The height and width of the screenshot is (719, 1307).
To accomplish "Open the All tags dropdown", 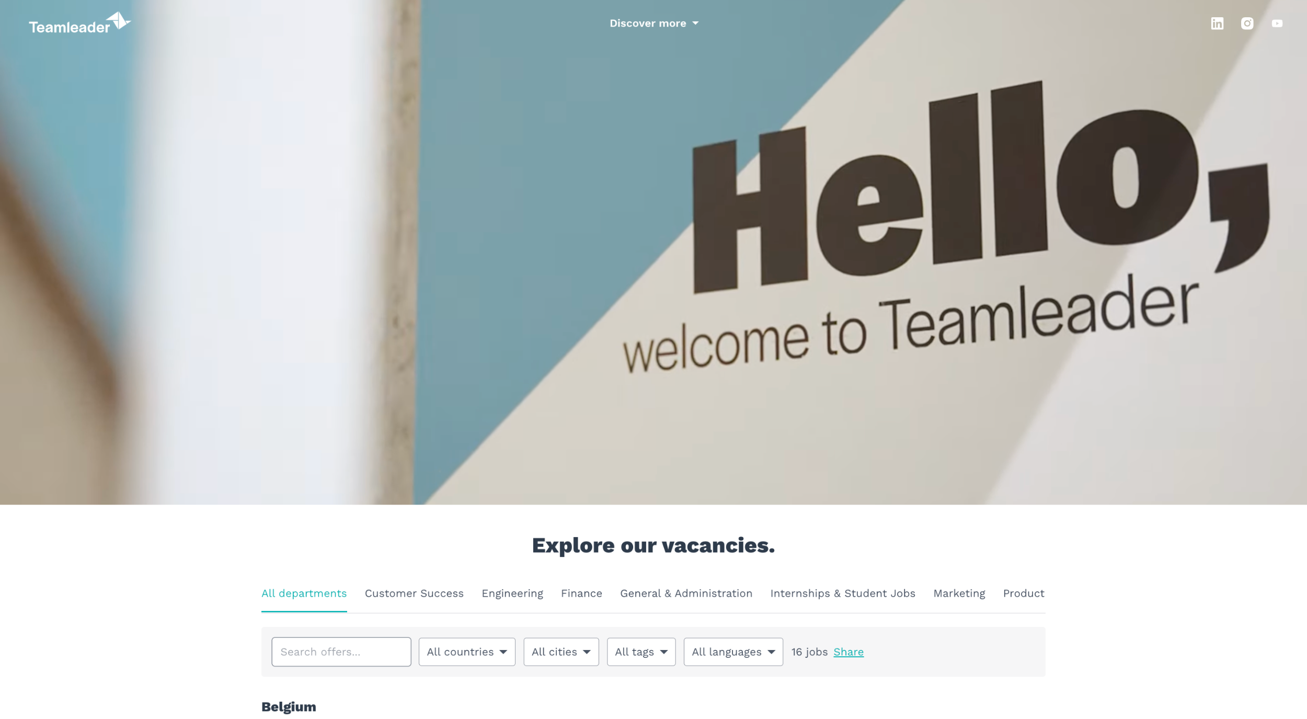I will click(x=641, y=652).
